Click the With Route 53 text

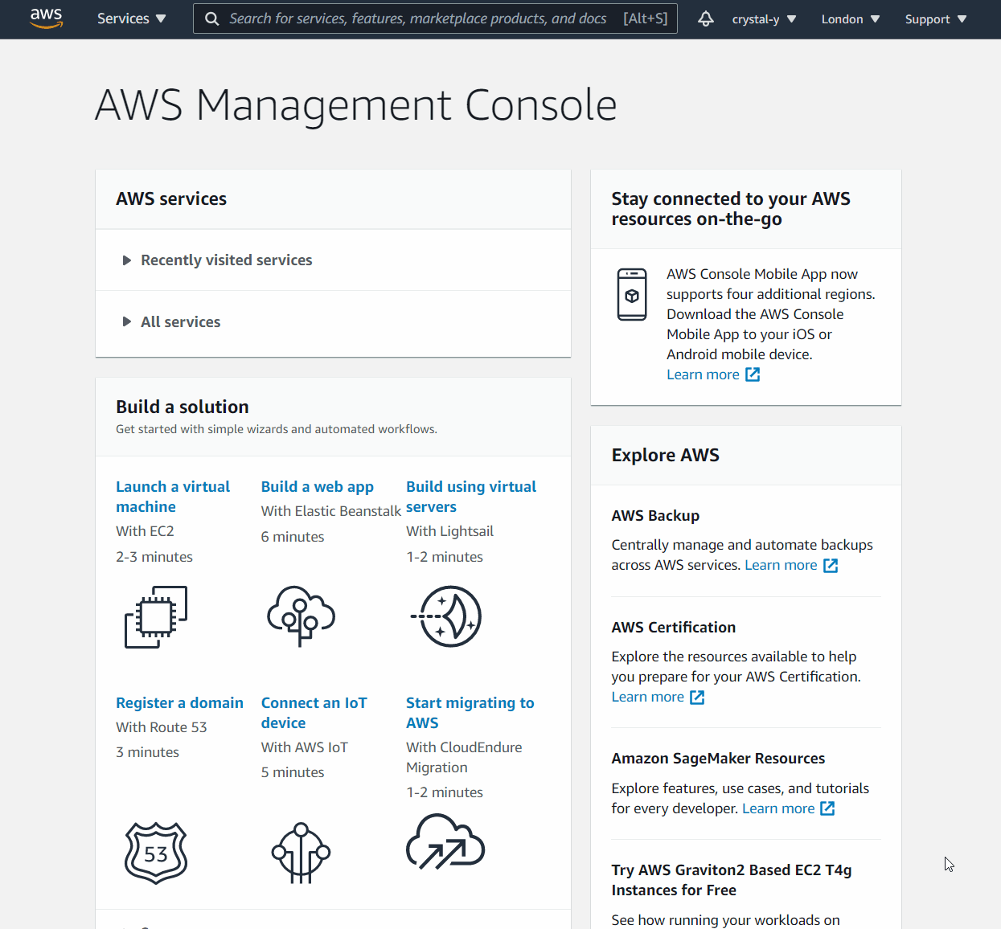pyautogui.click(x=162, y=727)
